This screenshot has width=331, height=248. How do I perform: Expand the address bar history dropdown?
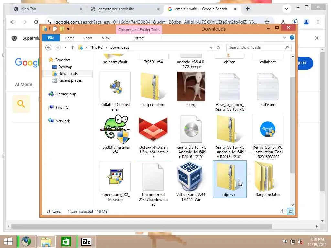[x=211, y=48]
